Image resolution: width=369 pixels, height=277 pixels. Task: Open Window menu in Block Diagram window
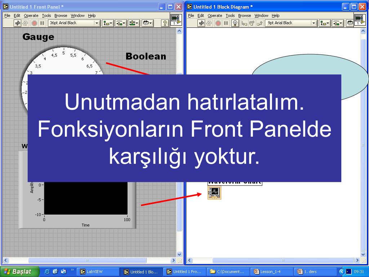tap(262, 16)
